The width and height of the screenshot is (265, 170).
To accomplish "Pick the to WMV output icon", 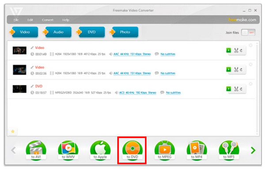I will tap(68, 150).
